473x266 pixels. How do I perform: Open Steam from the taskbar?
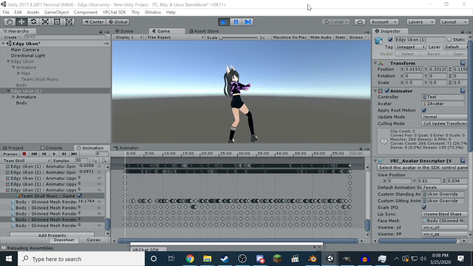pyautogui.click(x=225, y=259)
